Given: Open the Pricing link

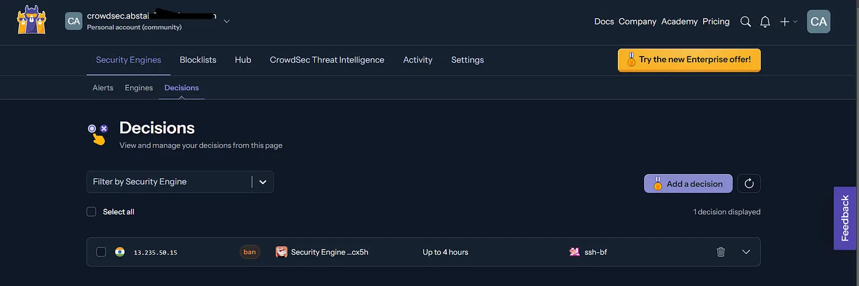Looking at the screenshot, I should (716, 21).
